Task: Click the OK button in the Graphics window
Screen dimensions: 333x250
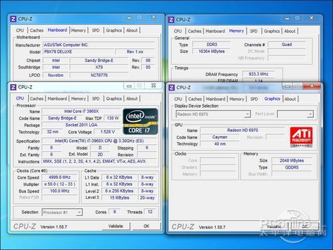Action: pyautogui.click(x=305, y=227)
